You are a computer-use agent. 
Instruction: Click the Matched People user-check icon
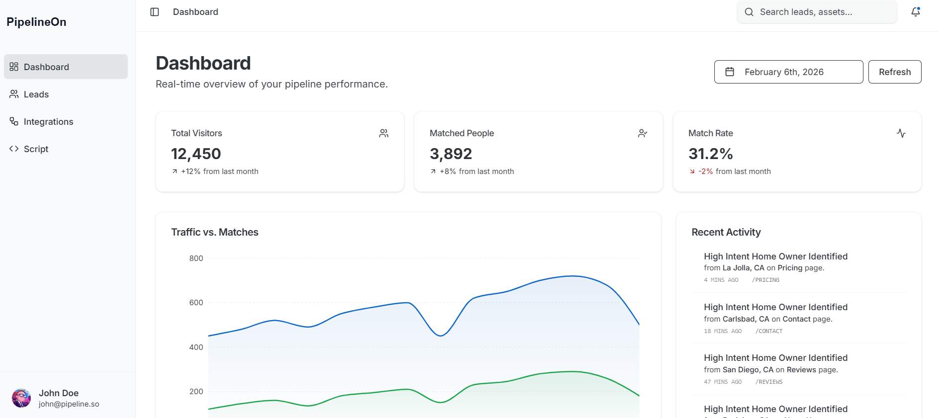pyautogui.click(x=642, y=133)
